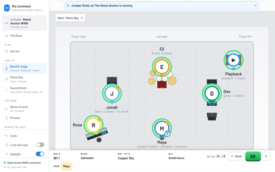Image resolution: width=275 pixels, height=172 pixels.
Task: Select Eli's drummer circle E
Action: pos(162,67)
